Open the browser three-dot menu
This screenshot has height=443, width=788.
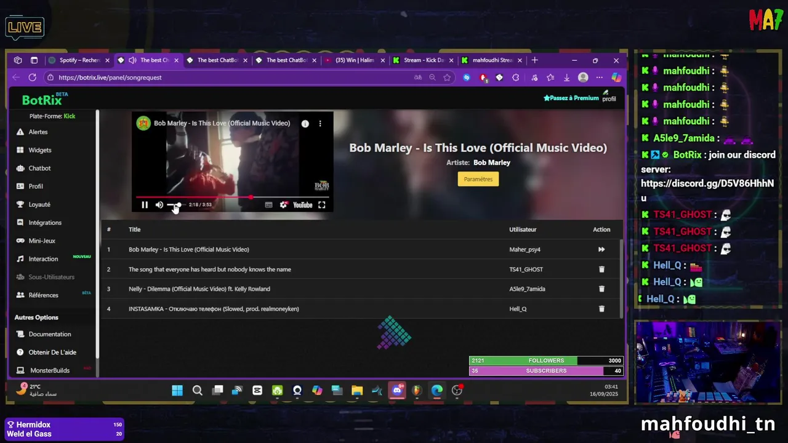coord(599,78)
